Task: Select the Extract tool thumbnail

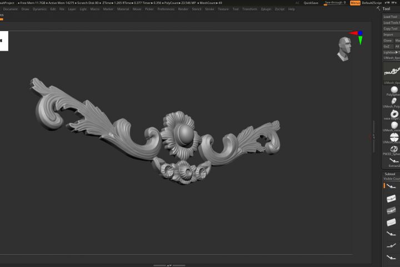Action: point(394,161)
